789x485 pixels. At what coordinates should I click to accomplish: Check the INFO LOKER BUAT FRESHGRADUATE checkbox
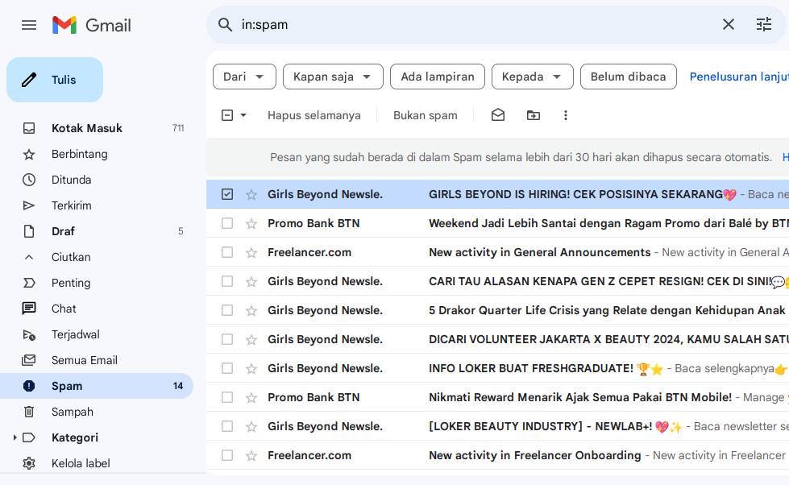click(227, 368)
